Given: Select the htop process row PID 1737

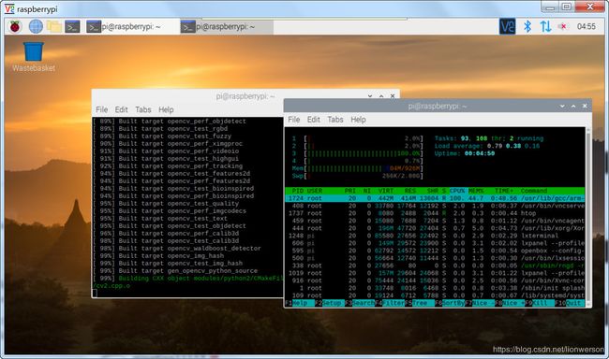Looking at the screenshot, I should coord(435,213).
